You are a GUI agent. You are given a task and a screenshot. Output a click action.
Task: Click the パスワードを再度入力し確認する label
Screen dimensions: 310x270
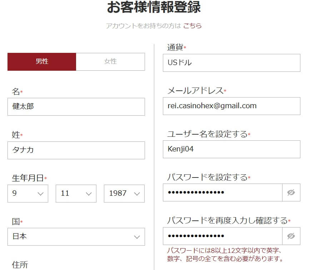pos(227,220)
